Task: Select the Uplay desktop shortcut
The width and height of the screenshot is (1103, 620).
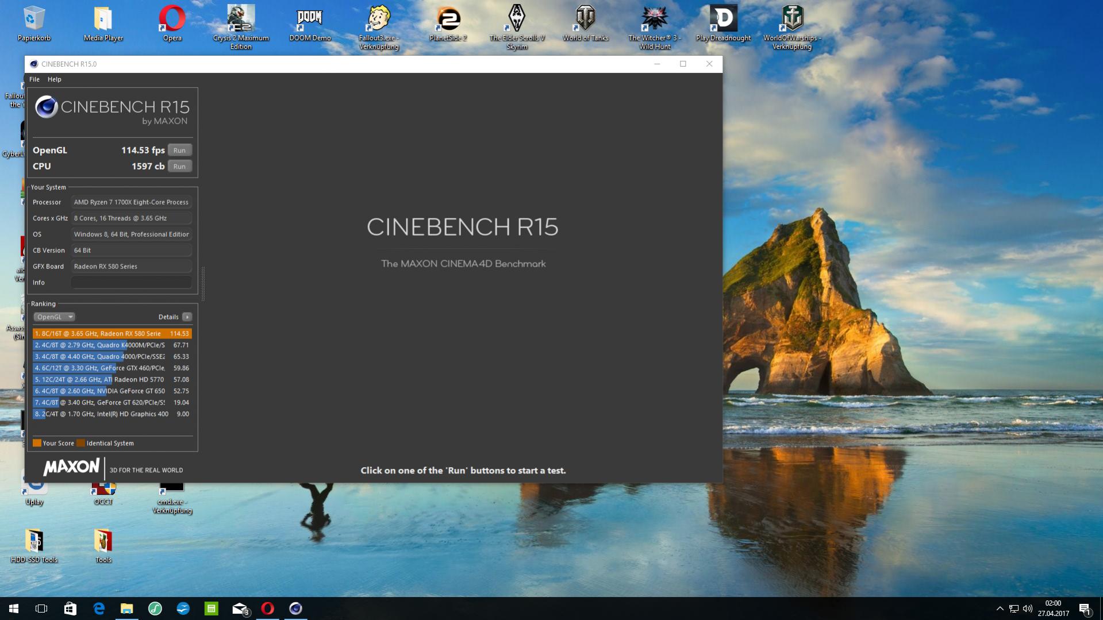Action: [34, 494]
